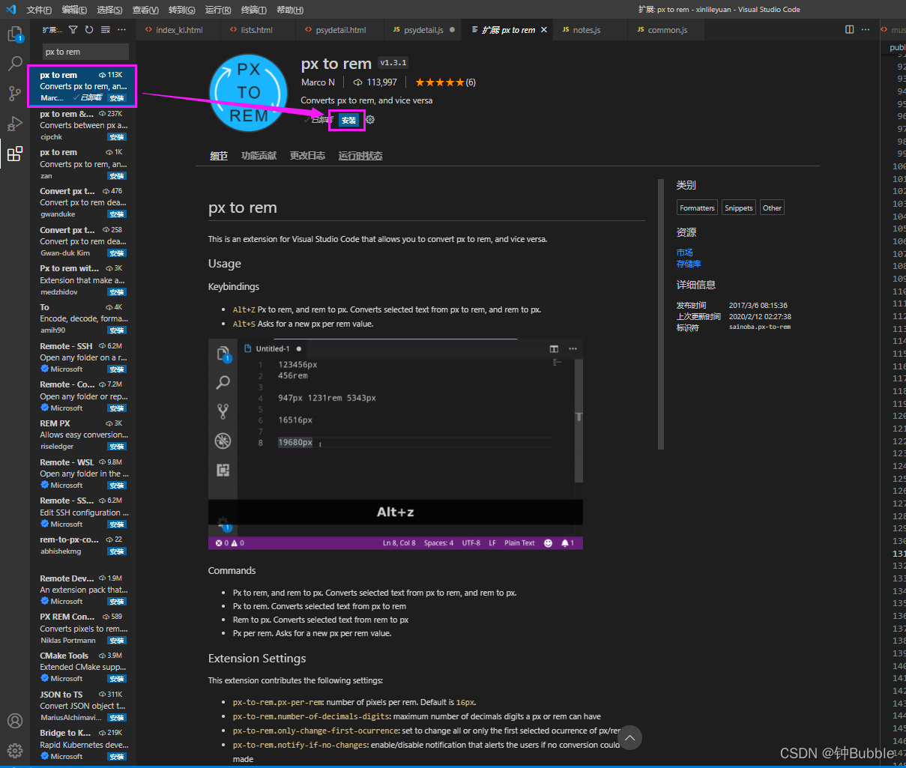Click the extension details vertical scrollbar
The width and height of the screenshot is (906, 768).
pos(661,314)
